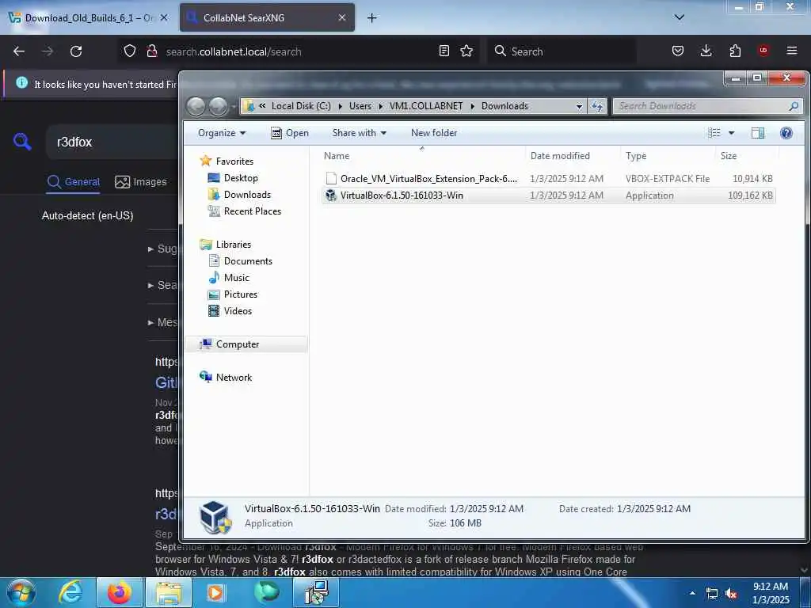Viewport: 811px width, 608px height.
Task: Open Firefox hamburger application menu
Action: pyautogui.click(x=792, y=51)
